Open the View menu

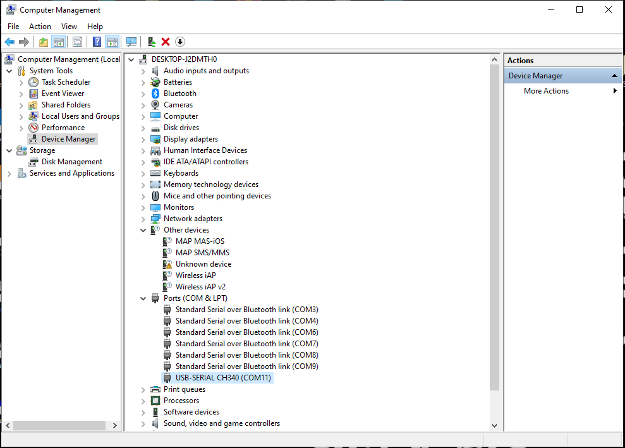[69, 27]
